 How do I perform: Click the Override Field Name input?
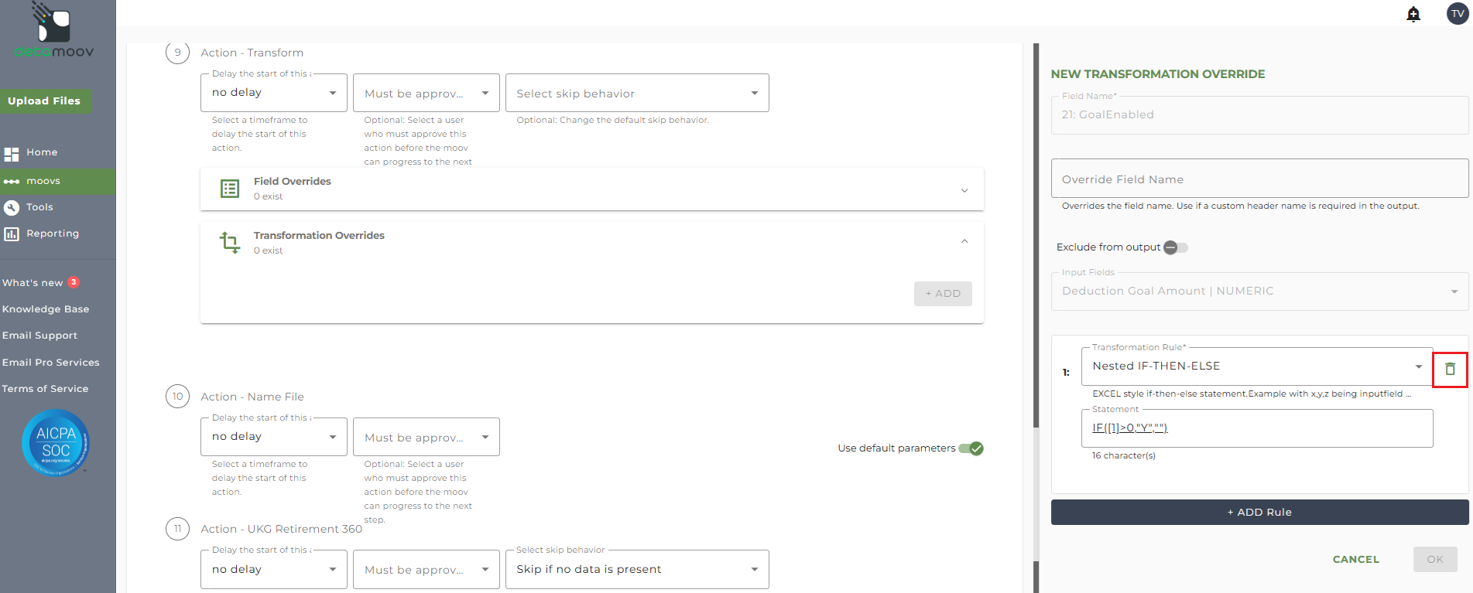(x=1259, y=179)
